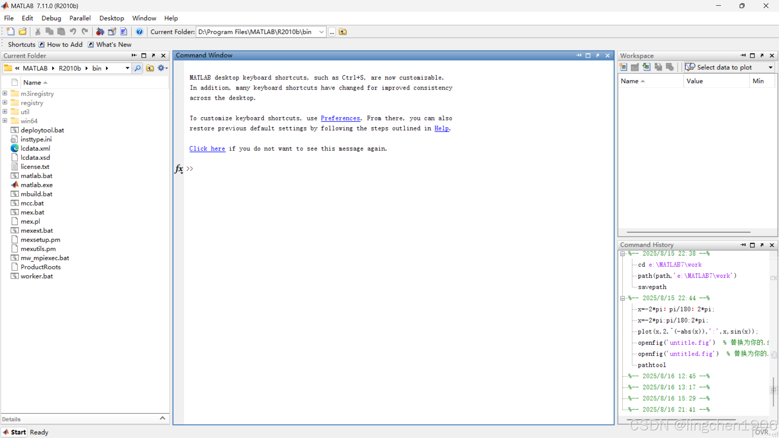Import data into the Workspace

click(x=646, y=67)
